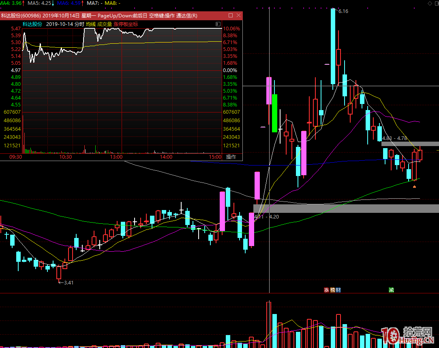Image resolution: width=439 pixels, height=348 pixels.
Task: Toggle the panel layout icon in intraday window
Action: click(x=218, y=24)
